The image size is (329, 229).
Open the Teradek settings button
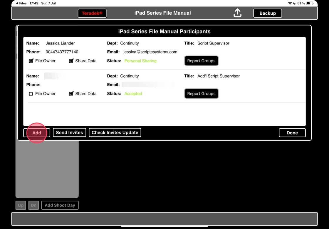(x=92, y=13)
